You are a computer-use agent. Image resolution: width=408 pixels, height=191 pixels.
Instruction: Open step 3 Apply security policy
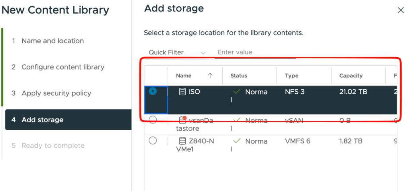[56, 93]
